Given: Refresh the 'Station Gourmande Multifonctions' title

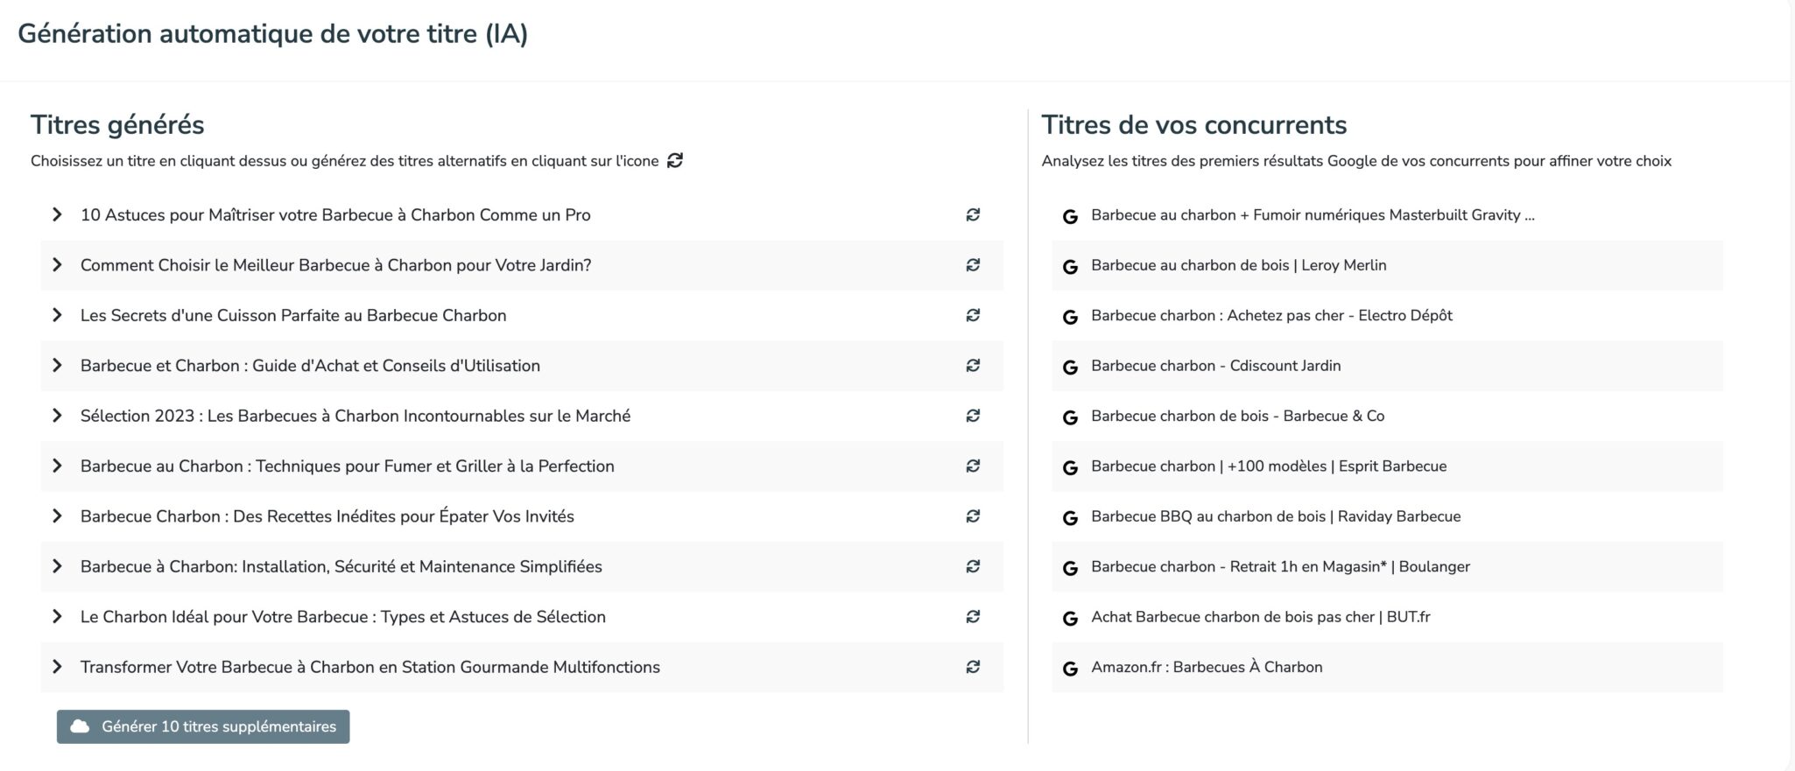Looking at the screenshot, I should pyautogui.click(x=972, y=667).
